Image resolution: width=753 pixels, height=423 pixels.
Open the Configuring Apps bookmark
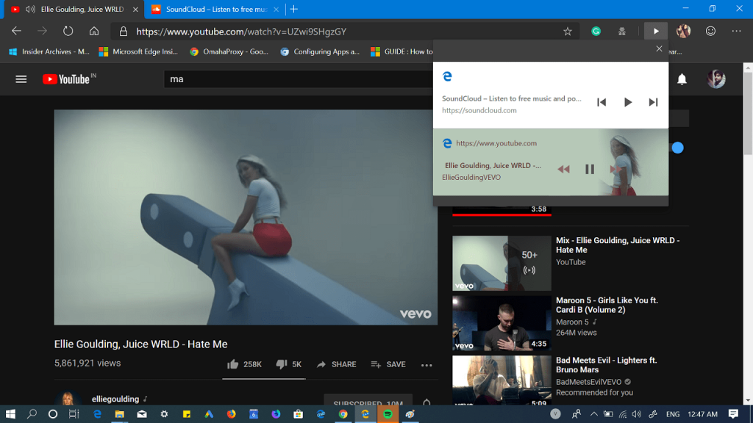tap(320, 52)
